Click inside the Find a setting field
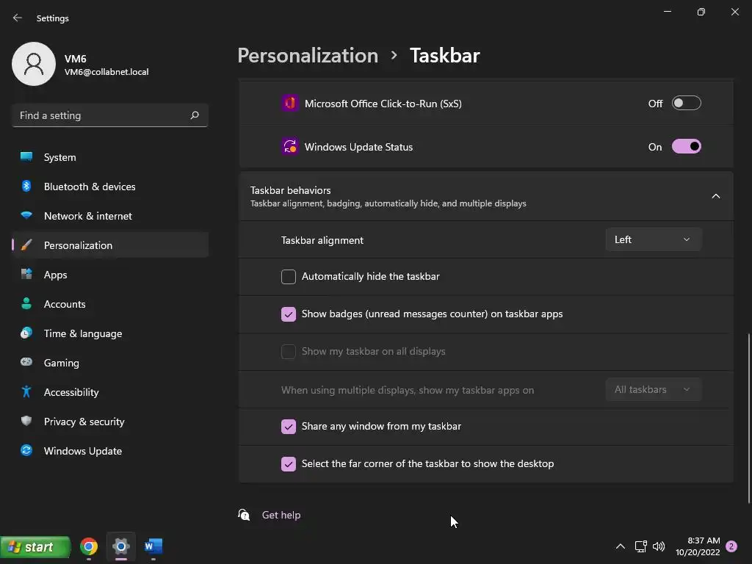The image size is (752, 564). [x=110, y=115]
